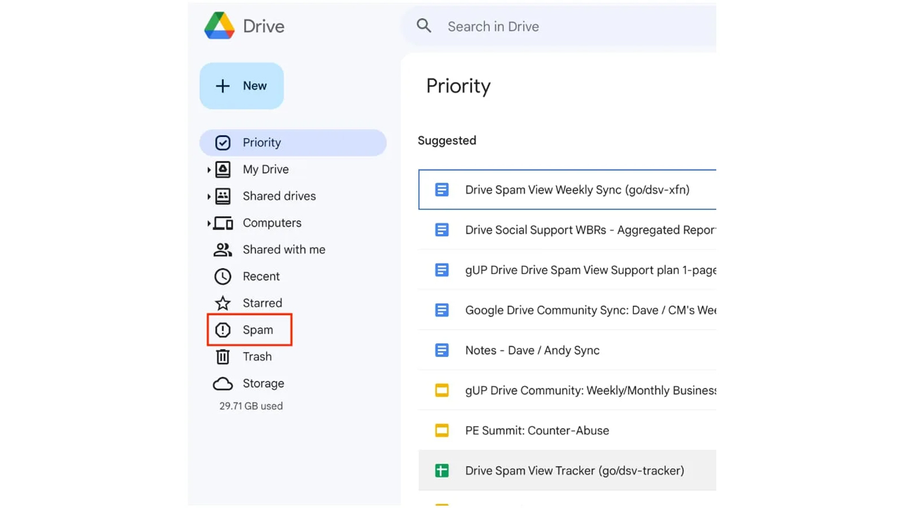Click the Google Drive logo icon
904x508 pixels.
coord(219,26)
